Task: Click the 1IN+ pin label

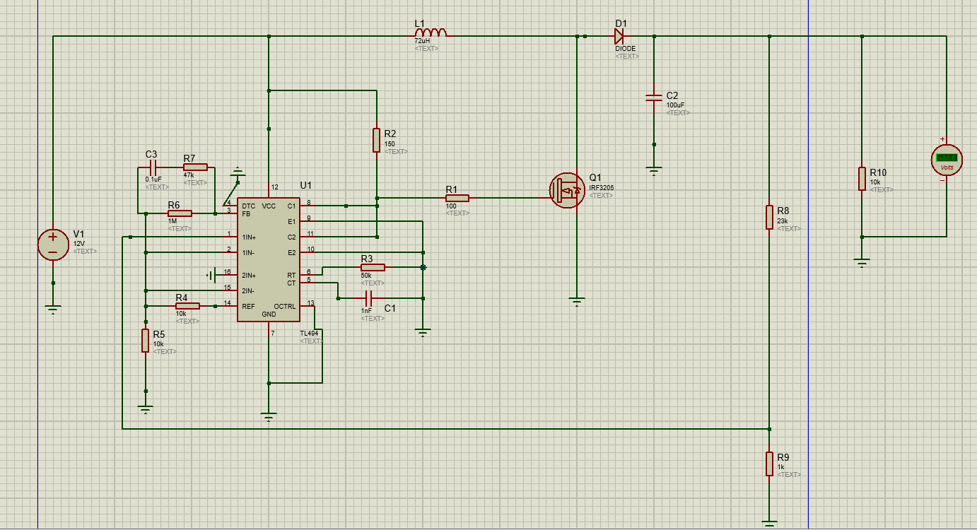Action: point(249,237)
